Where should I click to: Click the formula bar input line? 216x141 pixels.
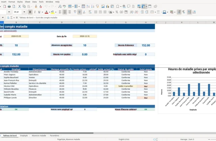pyautogui.click(x=117, y=17)
